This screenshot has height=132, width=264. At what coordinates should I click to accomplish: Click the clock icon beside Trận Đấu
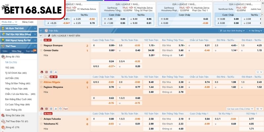tap(45, 30)
